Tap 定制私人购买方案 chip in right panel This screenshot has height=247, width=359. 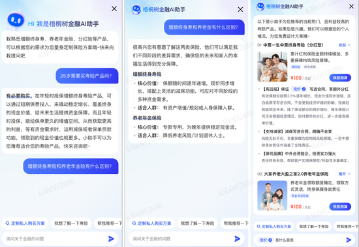point(274,226)
